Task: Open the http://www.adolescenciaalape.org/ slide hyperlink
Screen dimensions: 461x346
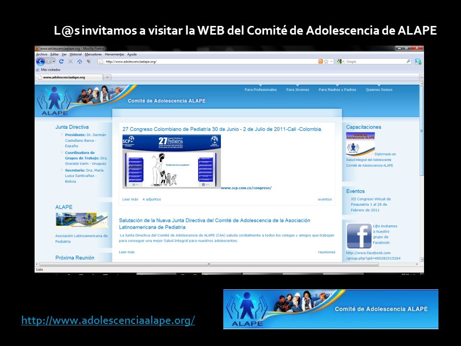Action: (x=108, y=320)
